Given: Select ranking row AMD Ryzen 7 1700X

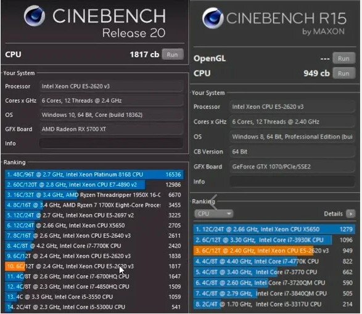Looking at the screenshot, I should pos(94,205).
